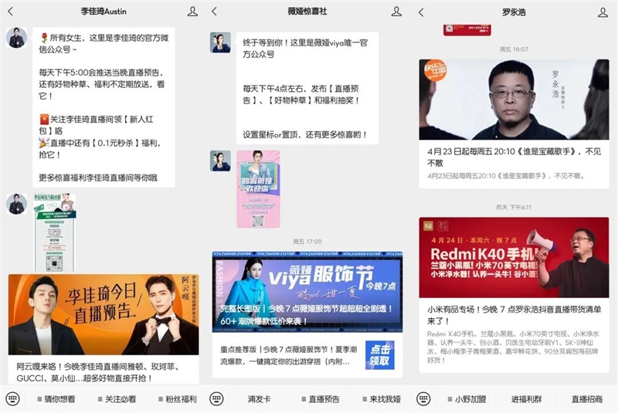Open the 粉丝福利 menu
Screen dimensions: 618x413
click(x=178, y=399)
